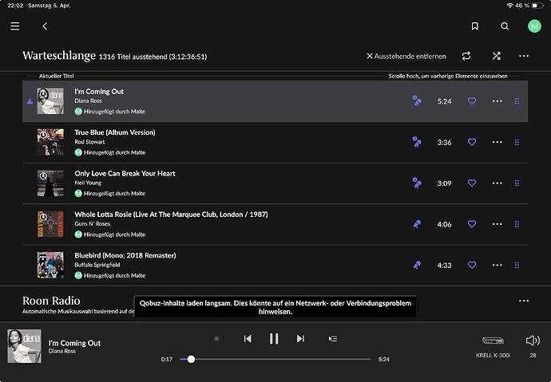Image resolution: width=551 pixels, height=382 pixels.
Task: Click the Roon Radio heading
Action: click(x=51, y=301)
